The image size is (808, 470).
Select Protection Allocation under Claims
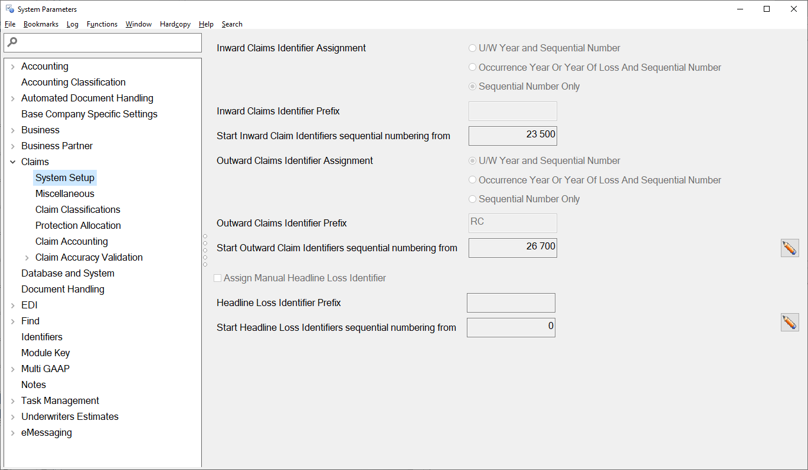(78, 225)
